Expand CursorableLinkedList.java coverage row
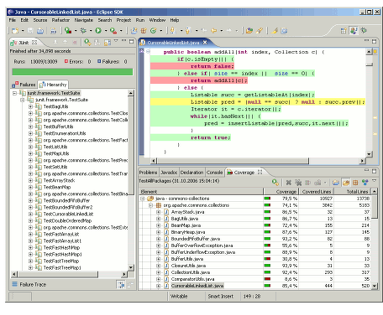Image resolution: width=383 pixels, height=315 pixels. pos(158,286)
